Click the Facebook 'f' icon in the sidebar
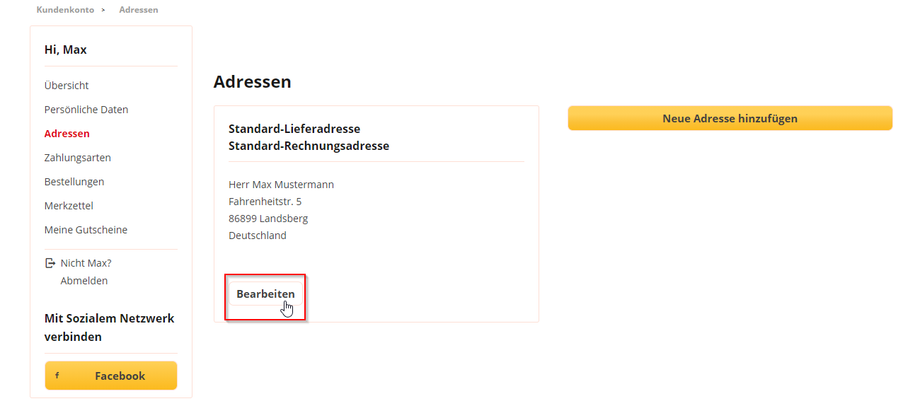The width and height of the screenshot is (903, 418). (x=57, y=376)
